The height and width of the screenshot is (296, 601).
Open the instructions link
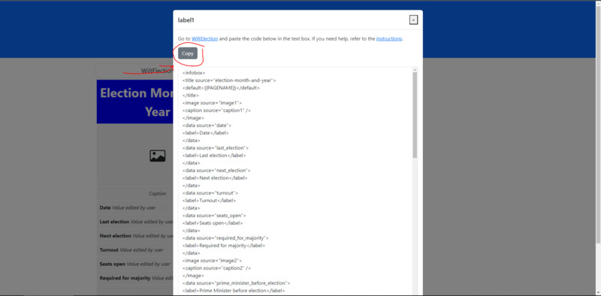[x=389, y=39]
